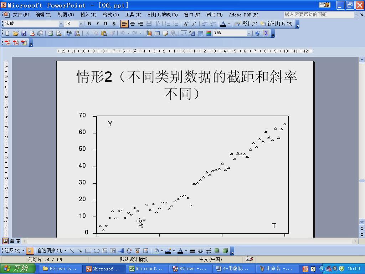Click the Show/Hide Grid icon
This screenshot has width=365, height=274.
coord(200,33)
